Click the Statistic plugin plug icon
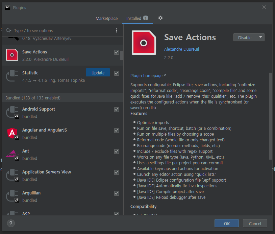Viewport: 275px width, 234px height. click(x=12, y=76)
